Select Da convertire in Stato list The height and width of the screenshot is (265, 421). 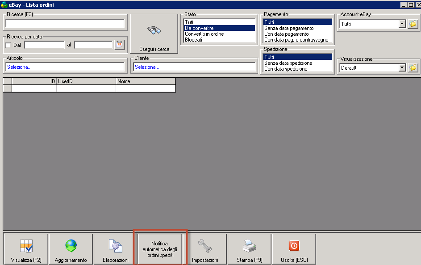coord(219,28)
